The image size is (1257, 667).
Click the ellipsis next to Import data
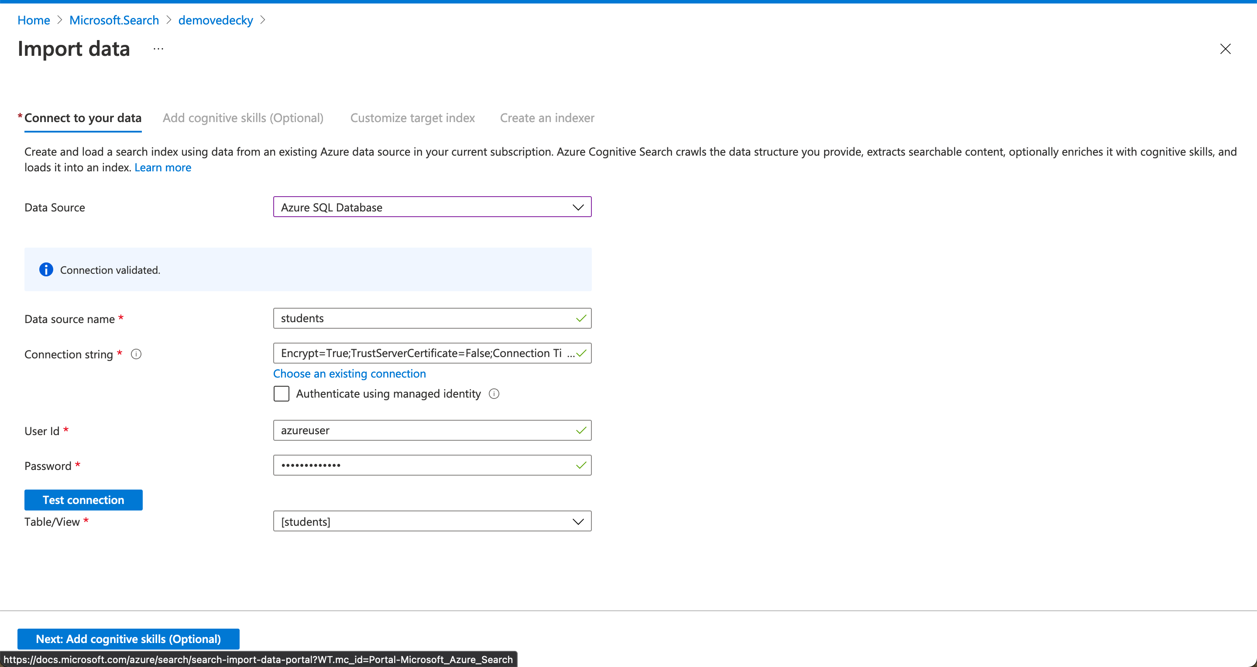point(158,49)
